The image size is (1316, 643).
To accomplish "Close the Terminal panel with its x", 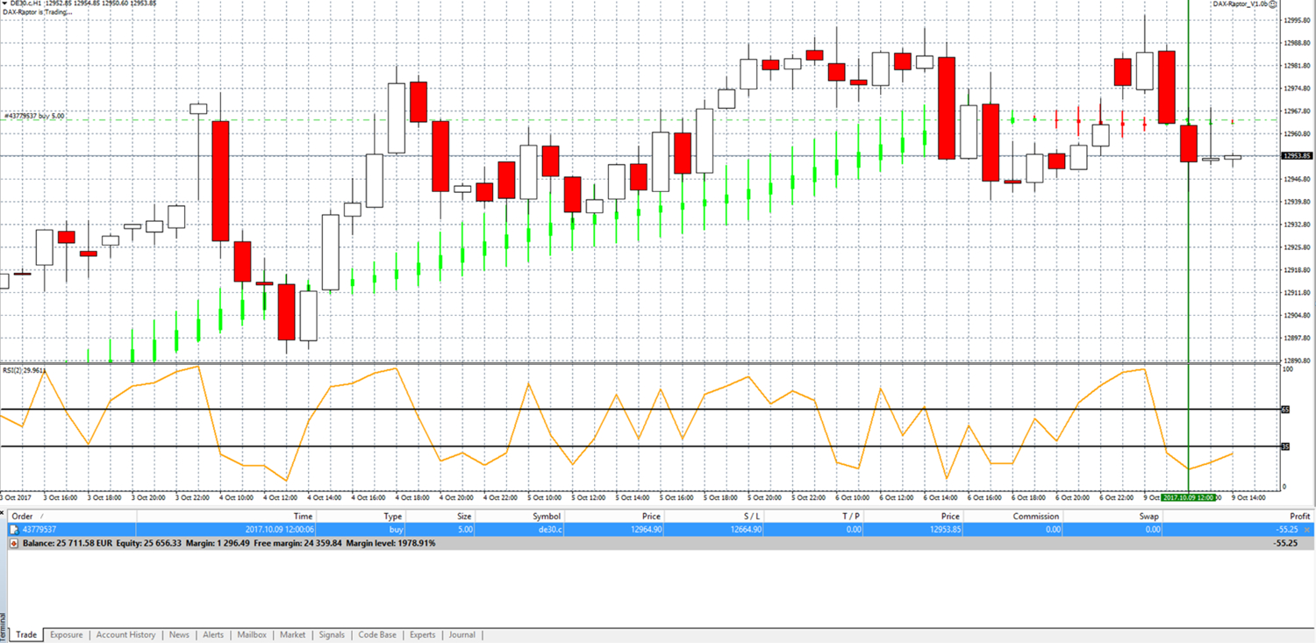I will point(4,511).
